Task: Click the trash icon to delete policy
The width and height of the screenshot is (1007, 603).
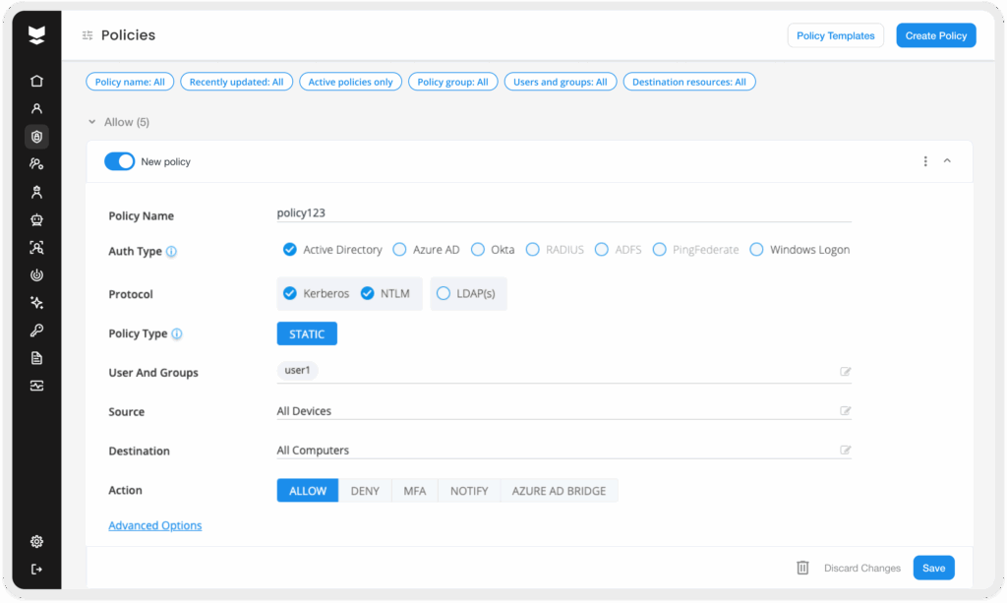Action: click(802, 568)
